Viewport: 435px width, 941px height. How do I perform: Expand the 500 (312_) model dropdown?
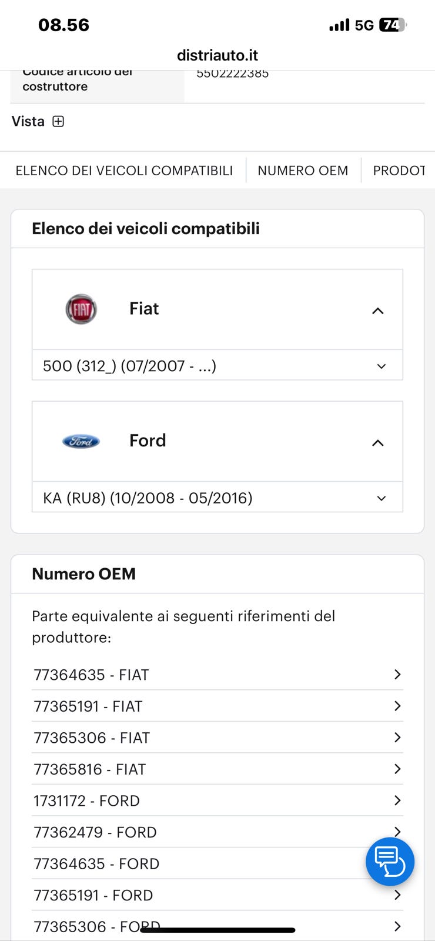point(381,366)
